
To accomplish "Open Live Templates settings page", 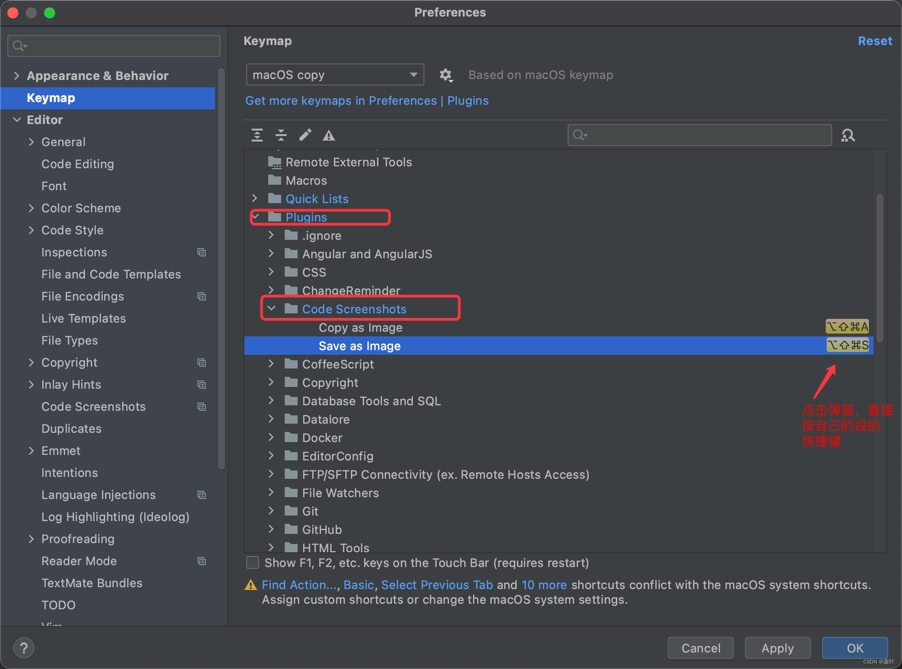I will pyautogui.click(x=83, y=318).
